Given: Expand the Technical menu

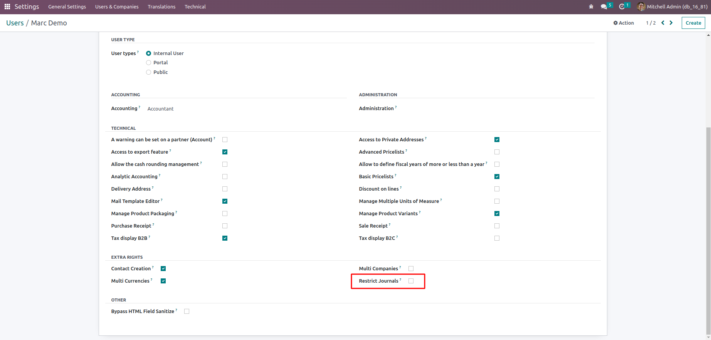Looking at the screenshot, I should [x=195, y=7].
